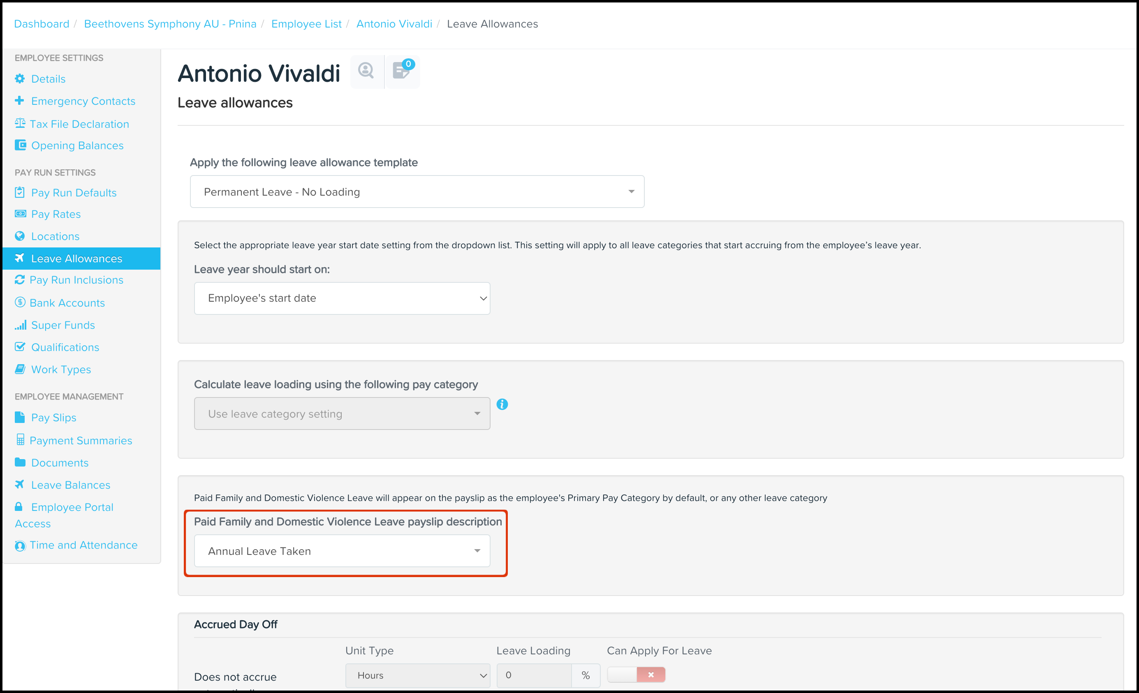Screen dimensions: 1139x693
Task: Select the Pay Rates sidebar item
Action: click(56, 215)
